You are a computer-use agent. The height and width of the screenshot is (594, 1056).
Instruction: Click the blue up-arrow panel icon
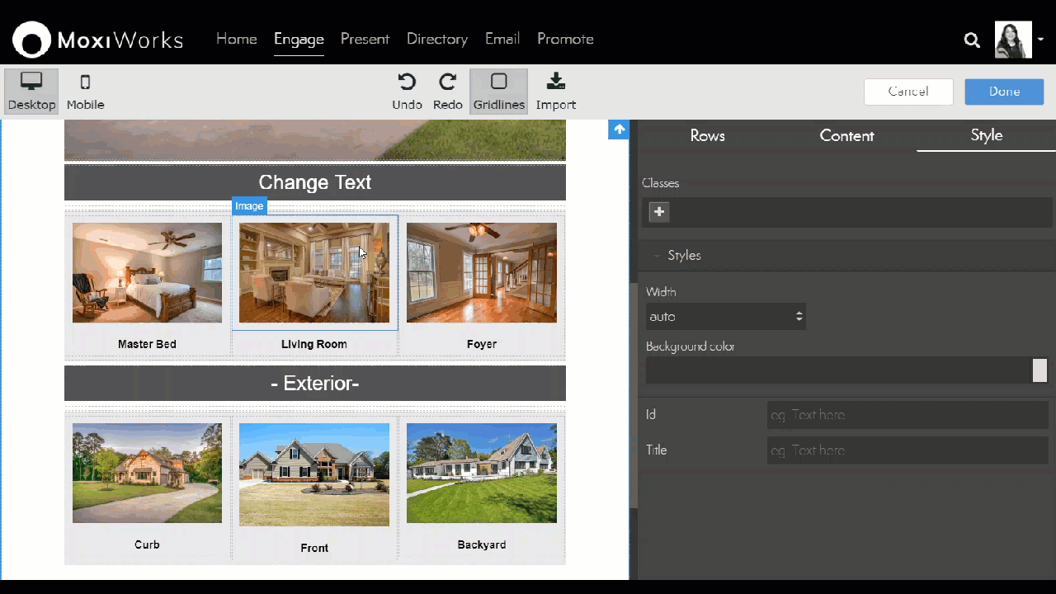[x=619, y=130]
